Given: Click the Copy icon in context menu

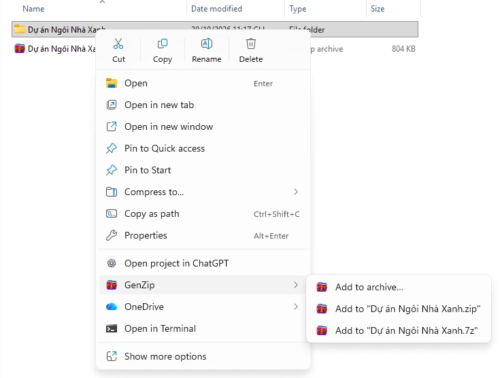Looking at the screenshot, I should click(163, 44).
